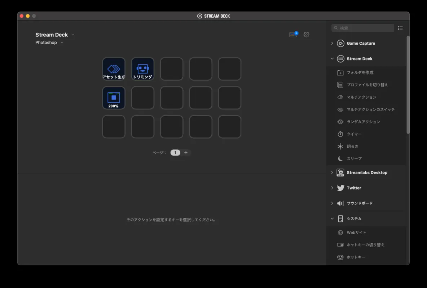The width and height of the screenshot is (427, 288).
Task: Choose the 明るさ brightness action
Action: pyautogui.click(x=352, y=146)
